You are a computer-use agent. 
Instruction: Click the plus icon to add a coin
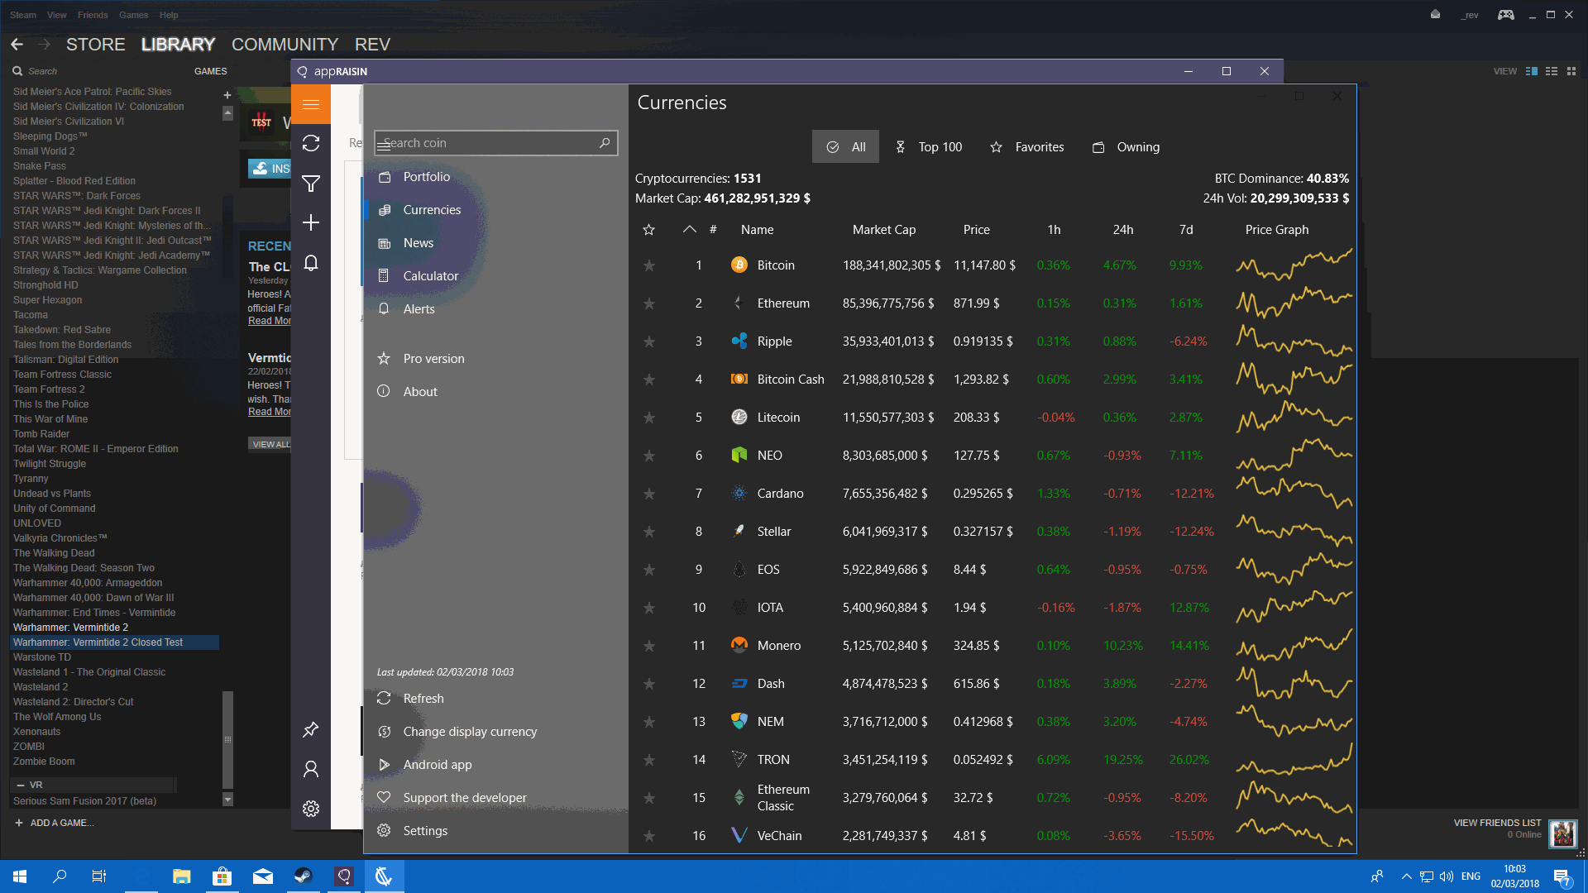(x=311, y=222)
